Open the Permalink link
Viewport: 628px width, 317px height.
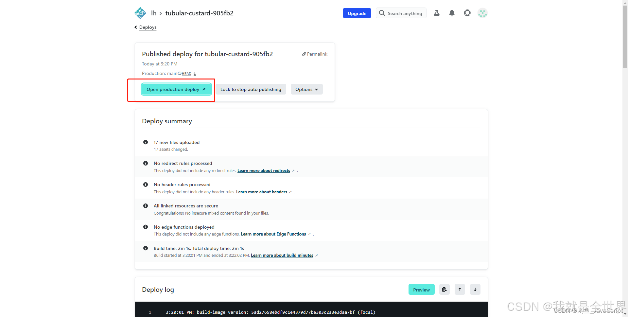pos(317,54)
